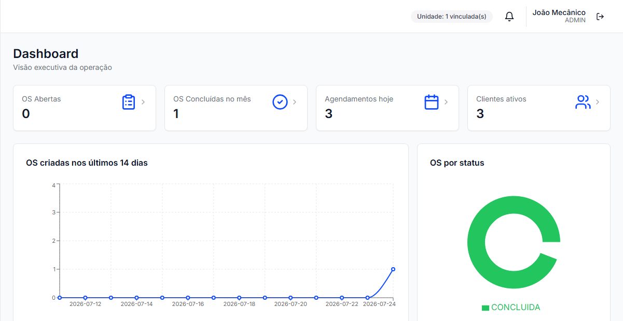Click the 'Agendamentos hoje' label

point(359,99)
